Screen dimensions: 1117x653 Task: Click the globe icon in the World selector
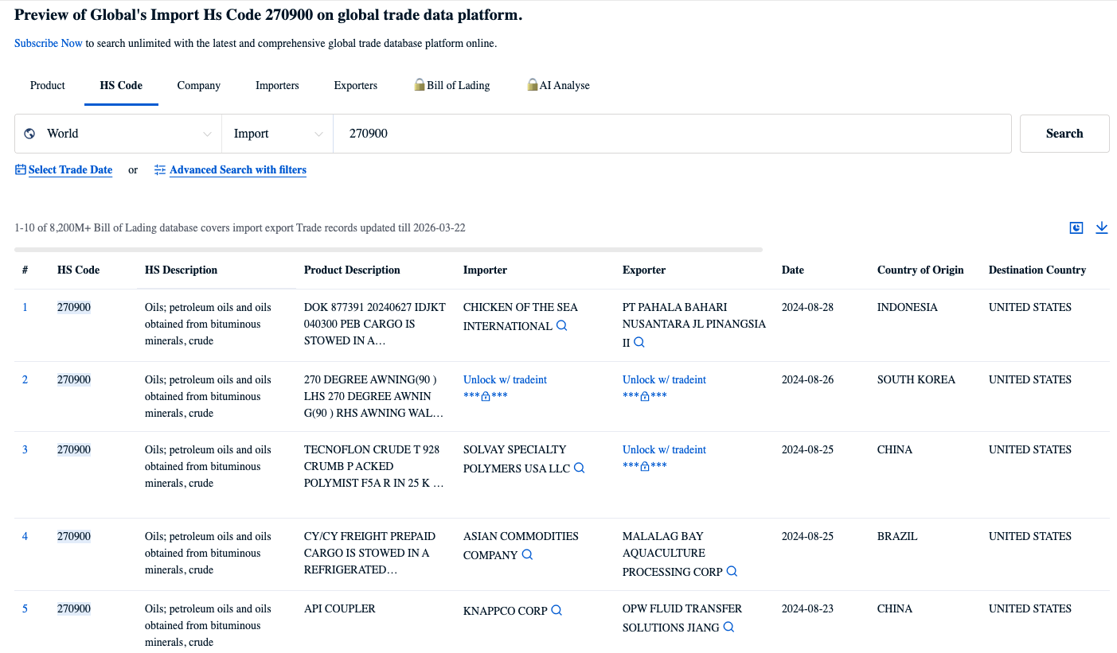pos(29,134)
